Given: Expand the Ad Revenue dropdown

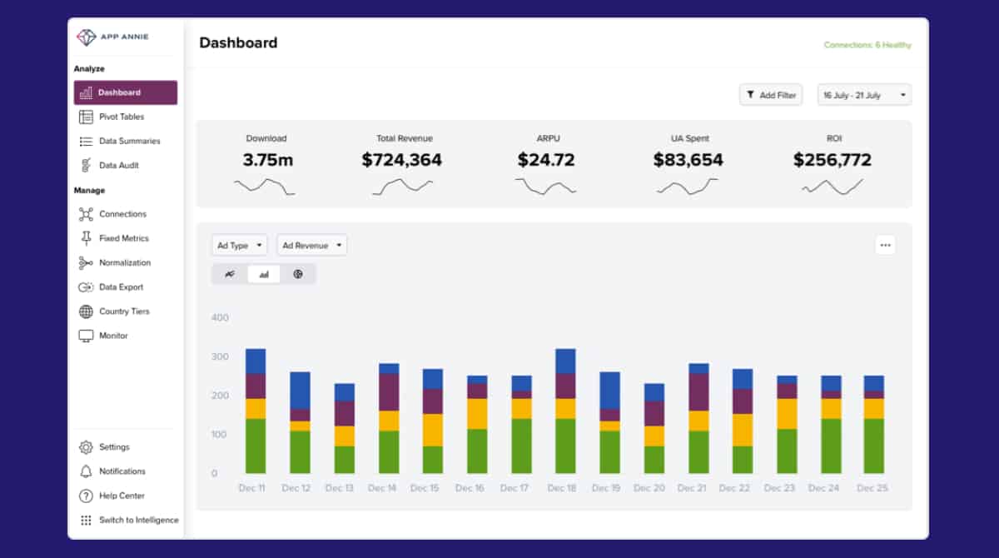Looking at the screenshot, I should click(311, 246).
